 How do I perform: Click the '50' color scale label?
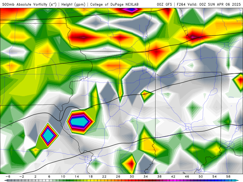pos(201,177)
